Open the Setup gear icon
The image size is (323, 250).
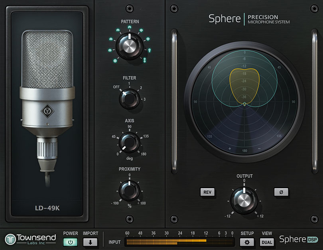click(x=247, y=242)
